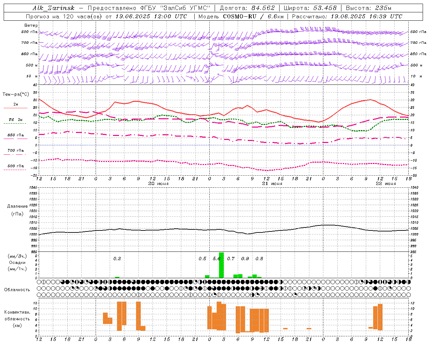This screenshot has width=428, height=342.
Task: Select the (мм/1ч.) precipitation unit label
Action: click(17, 269)
